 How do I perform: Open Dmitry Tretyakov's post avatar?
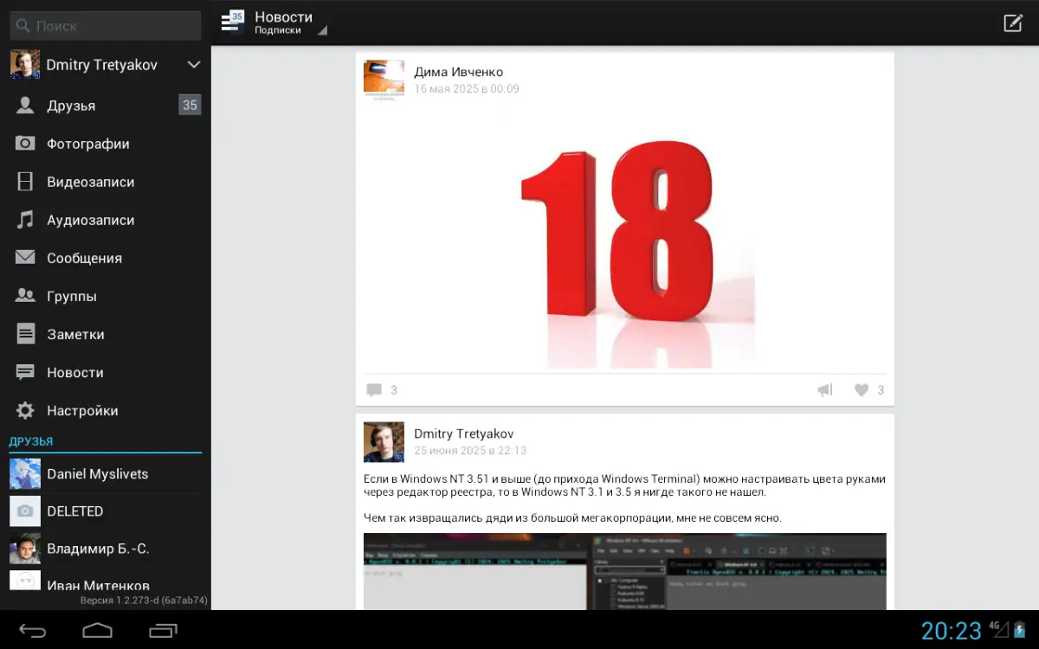tap(384, 442)
